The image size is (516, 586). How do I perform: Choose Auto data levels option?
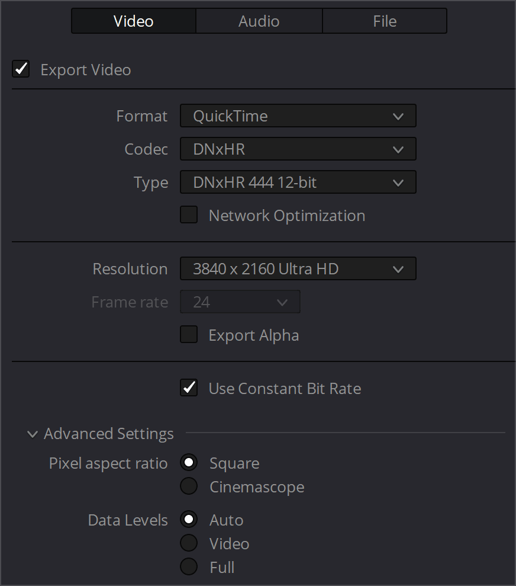click(189, 520)
